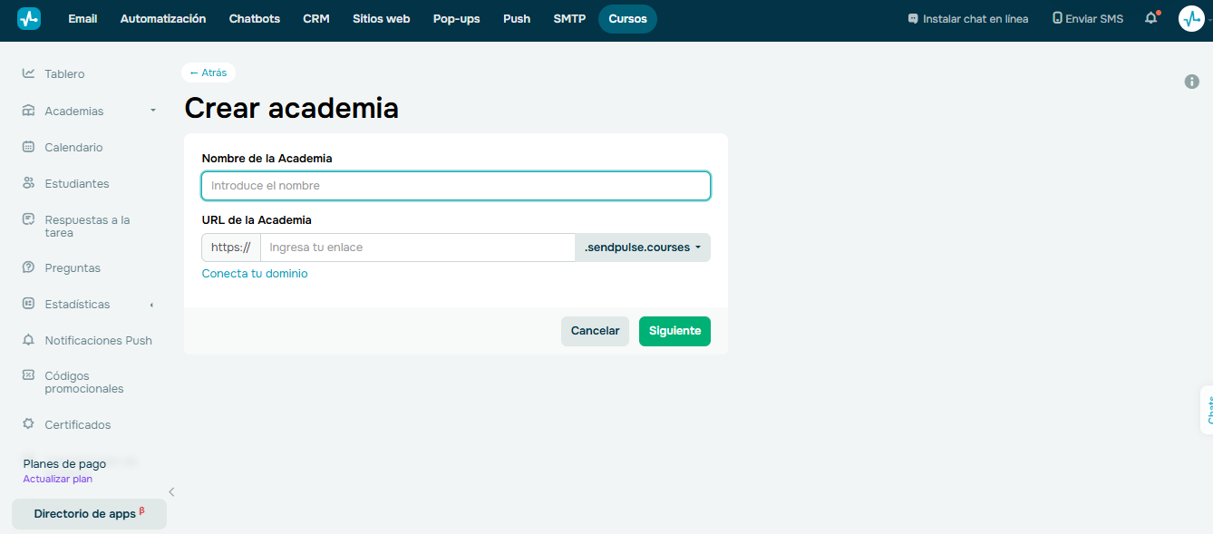Click the Enviar SMS icon in the header
The height and width of the screenshot is (534, 1213).
tap(1057, 17)
